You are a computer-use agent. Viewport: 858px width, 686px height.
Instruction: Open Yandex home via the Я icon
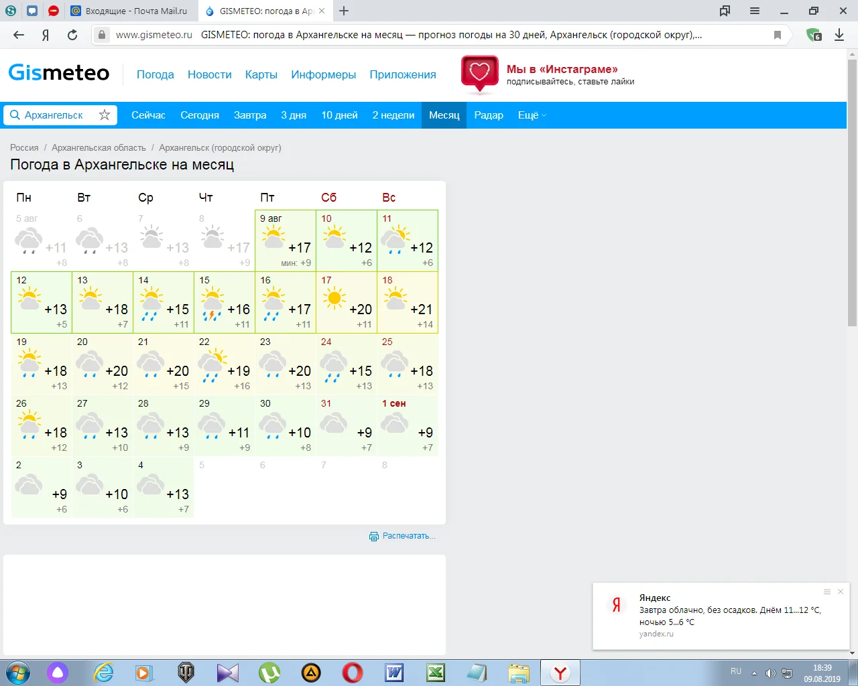click(x=46, y=35)
